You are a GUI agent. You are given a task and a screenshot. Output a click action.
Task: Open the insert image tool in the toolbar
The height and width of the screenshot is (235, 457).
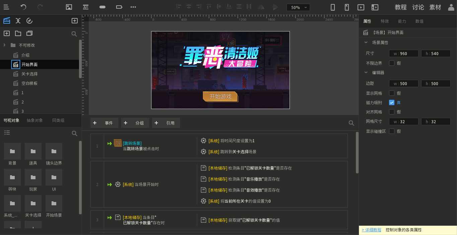pyautogui.click(x=69, y=7)
